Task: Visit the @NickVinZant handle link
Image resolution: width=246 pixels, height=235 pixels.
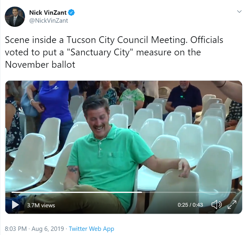Action: pos(49,20)
